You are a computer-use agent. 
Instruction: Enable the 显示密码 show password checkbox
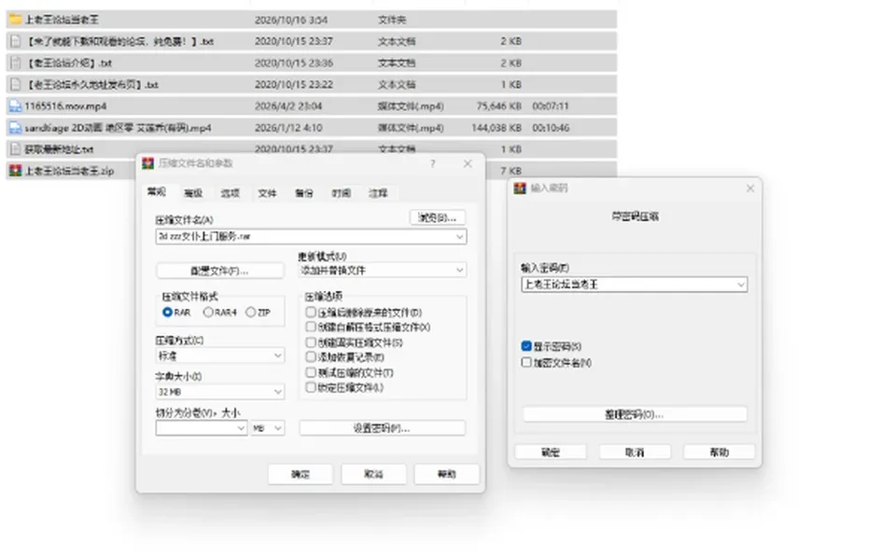point(526,346)
